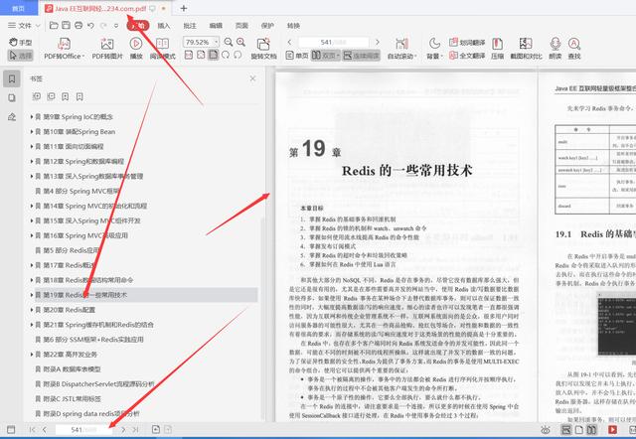
Task: Click the expand-all bookmarks icon
Action: [37, 96]
